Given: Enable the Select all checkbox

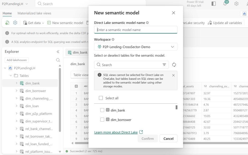Looking at the screenshot, I should (x=101, y=98).
